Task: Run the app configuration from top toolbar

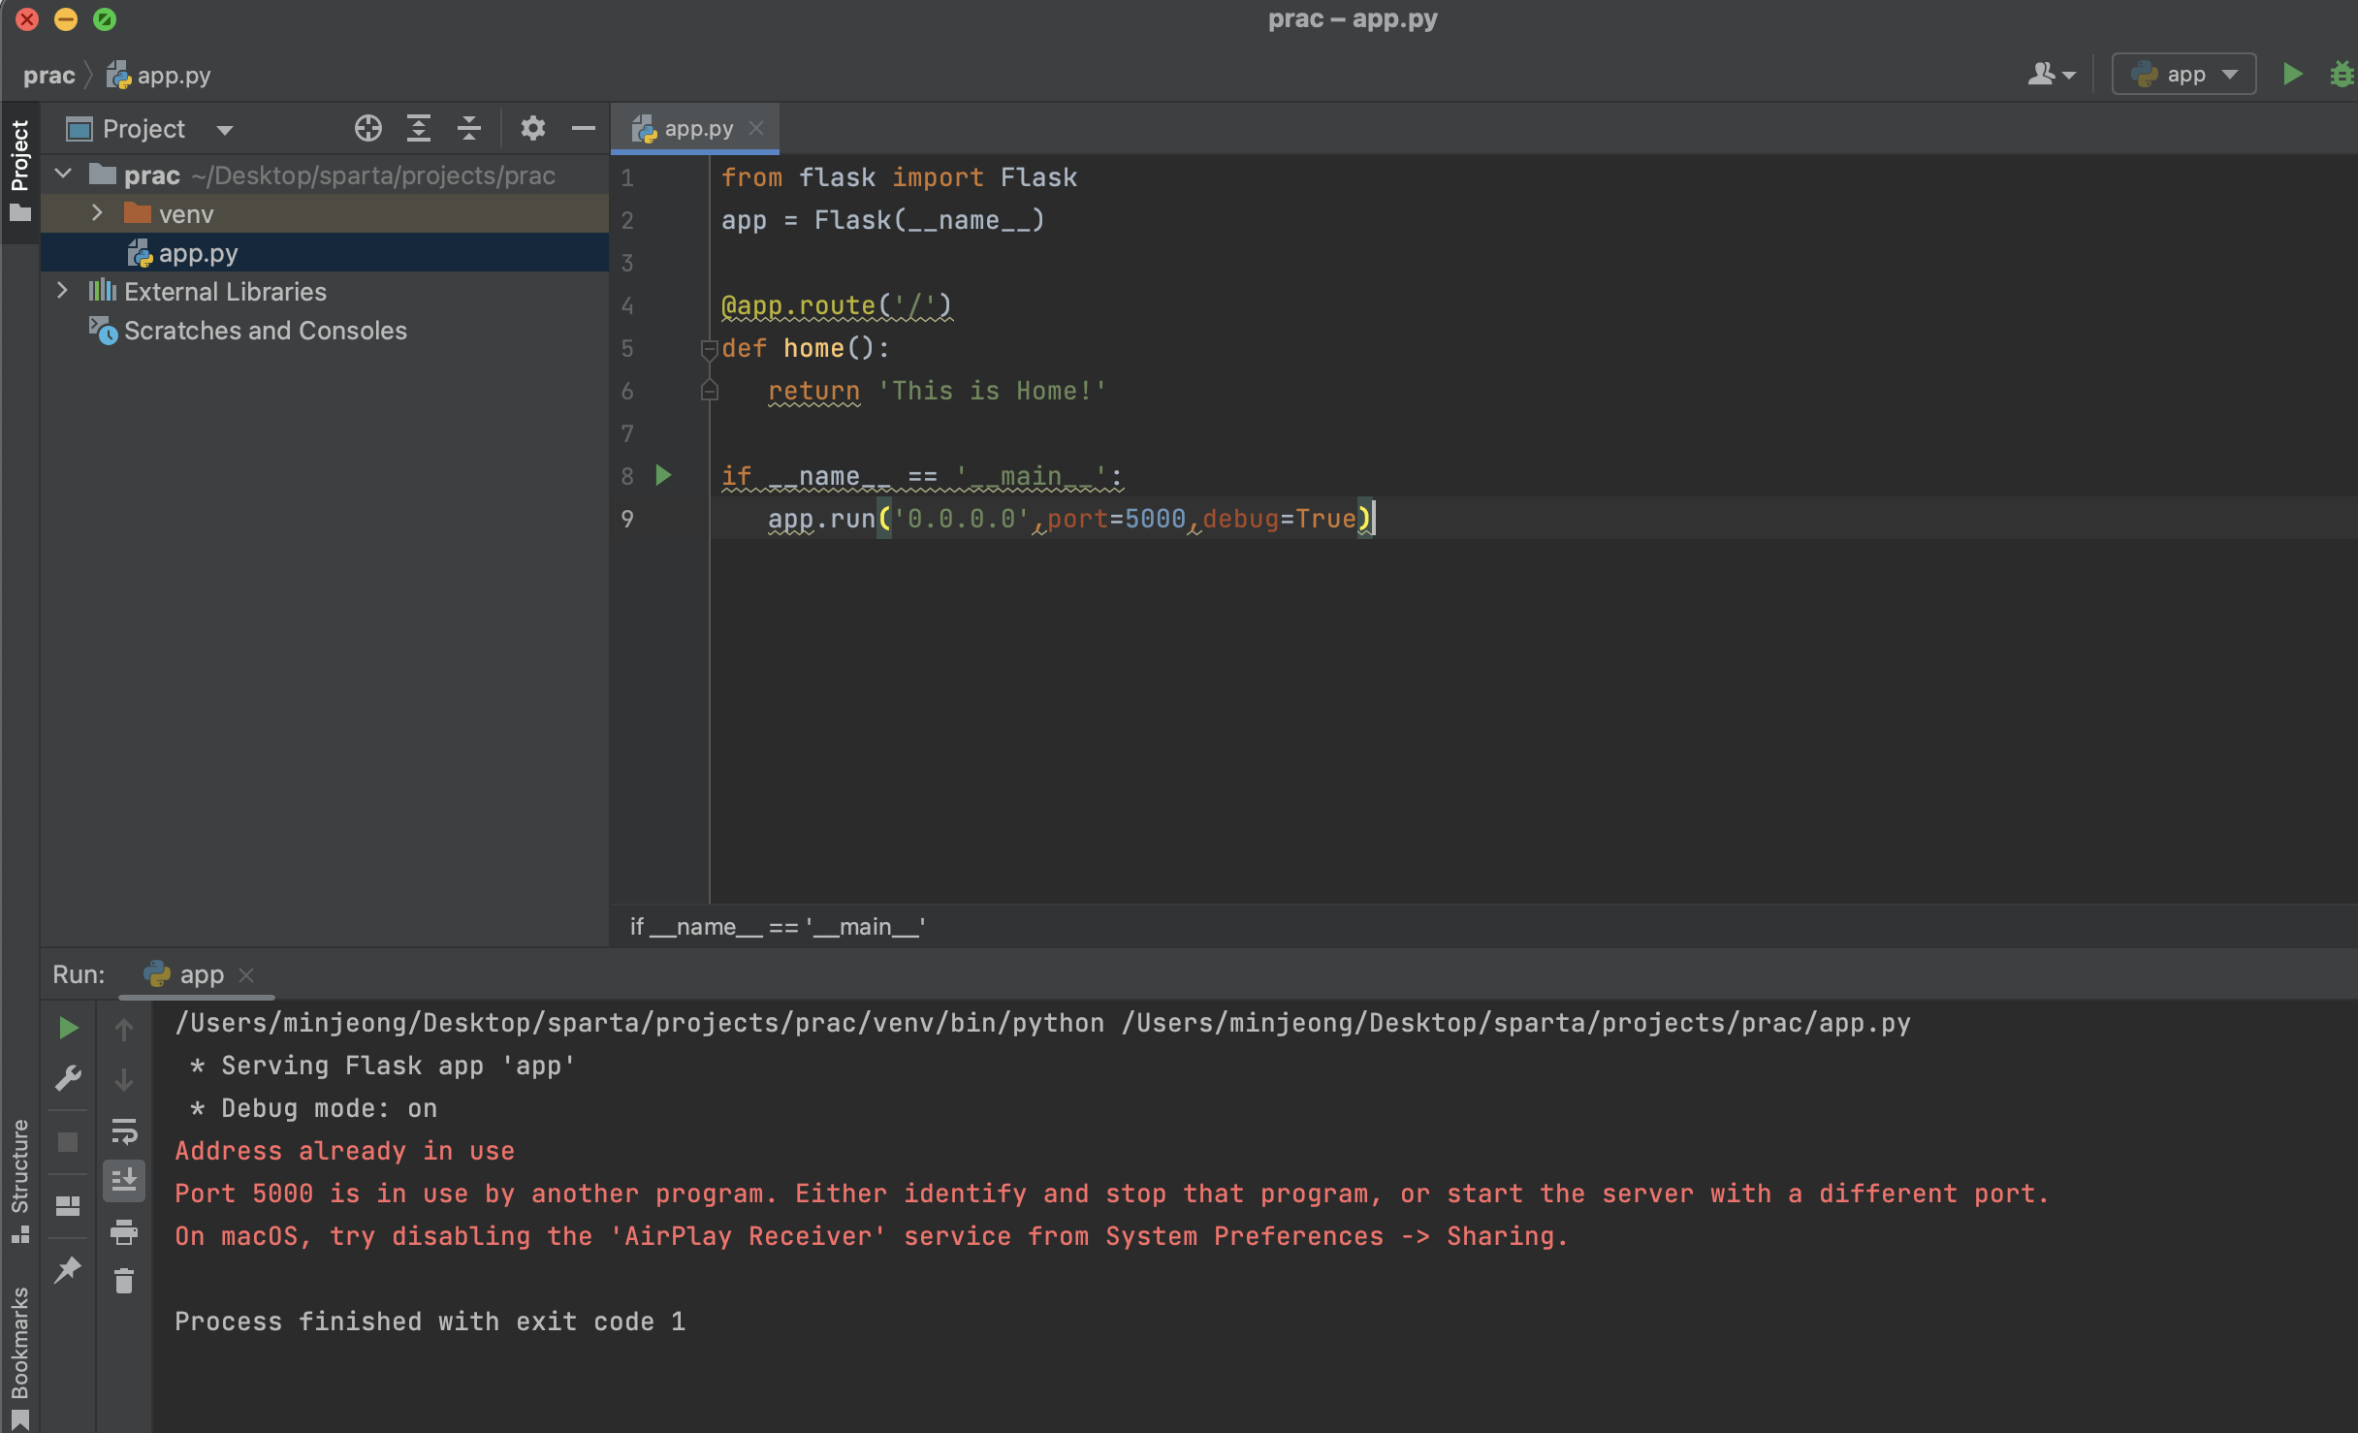Action: (2292, 74)
